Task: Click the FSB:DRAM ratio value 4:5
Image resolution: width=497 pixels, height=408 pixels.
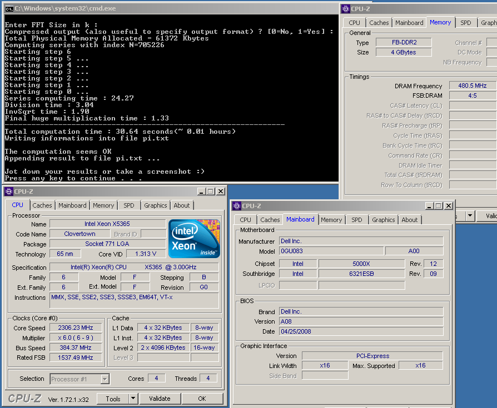Action: point(473,95)
